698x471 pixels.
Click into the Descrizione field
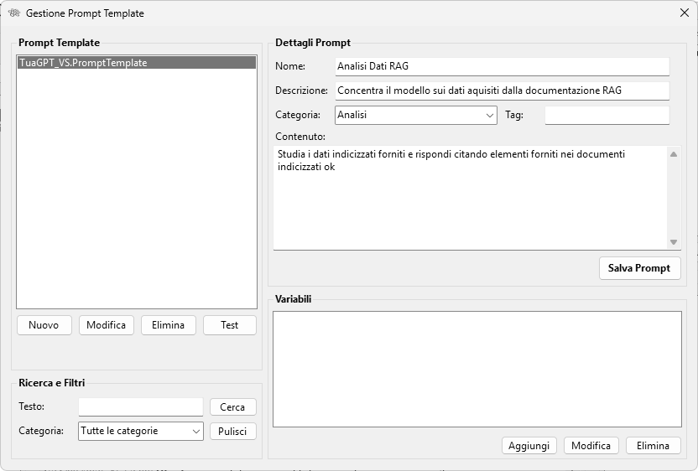tap(503, 91)
